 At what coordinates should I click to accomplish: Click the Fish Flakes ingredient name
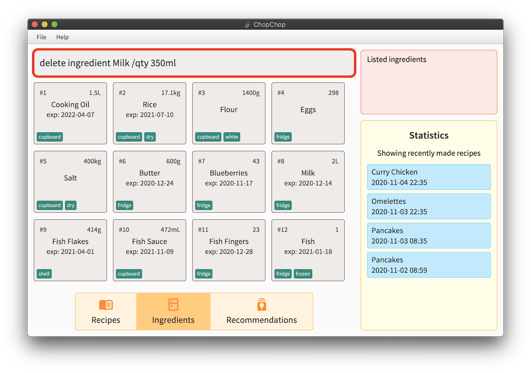(70, 242)
